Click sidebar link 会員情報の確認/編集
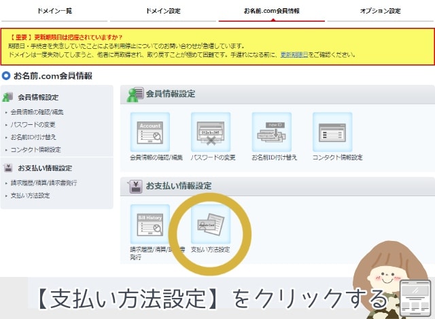The height and width of the screenshot is (319, 435). (37, 112)
